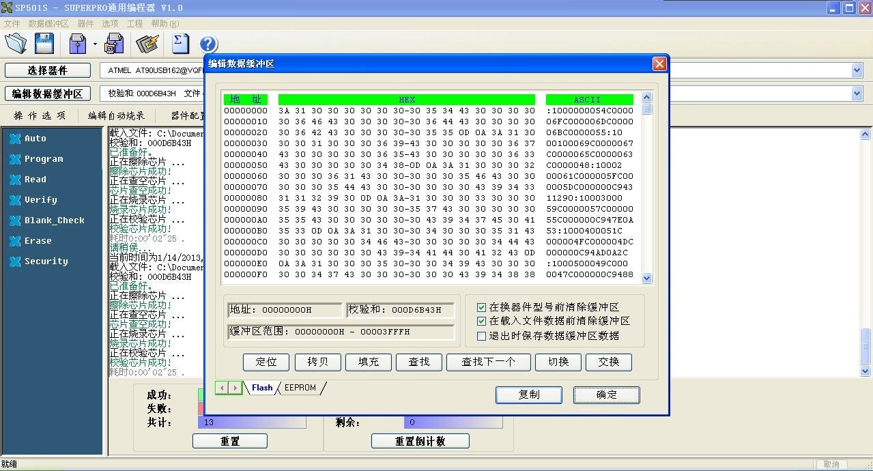Click the 定位 button
The width and height of the screenshot is (873, 471).
pos(266,362)
